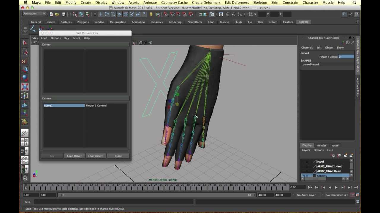Toggle visibility box of ARM2_FINAL1:Hand layer
Screen dimensions: 380x213
coord(304,166)
